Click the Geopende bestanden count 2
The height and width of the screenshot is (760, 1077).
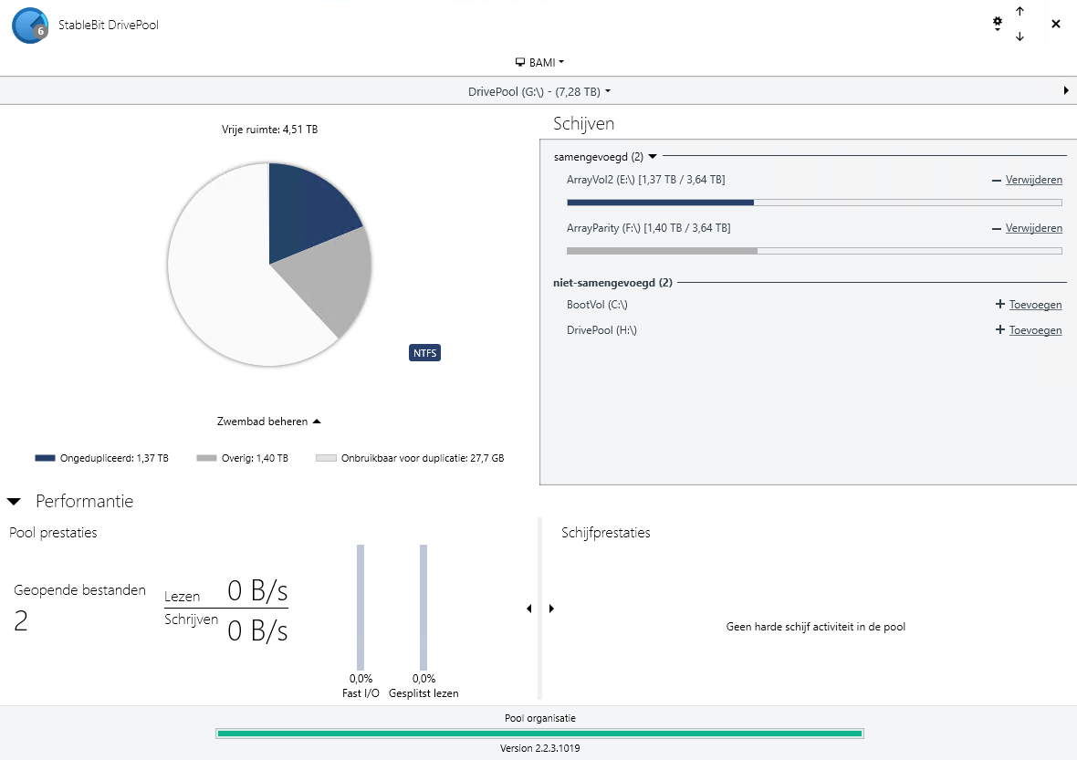pyautogui.click(x=21, y=620)
